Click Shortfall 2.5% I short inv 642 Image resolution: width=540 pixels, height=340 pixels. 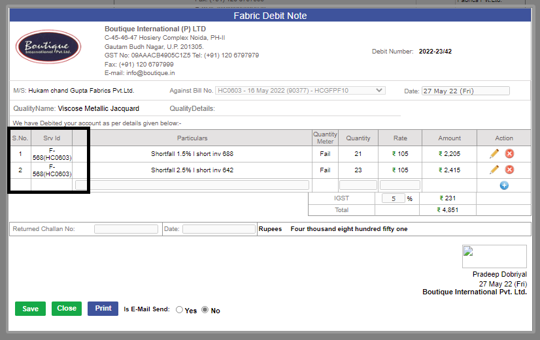(192, 170)
